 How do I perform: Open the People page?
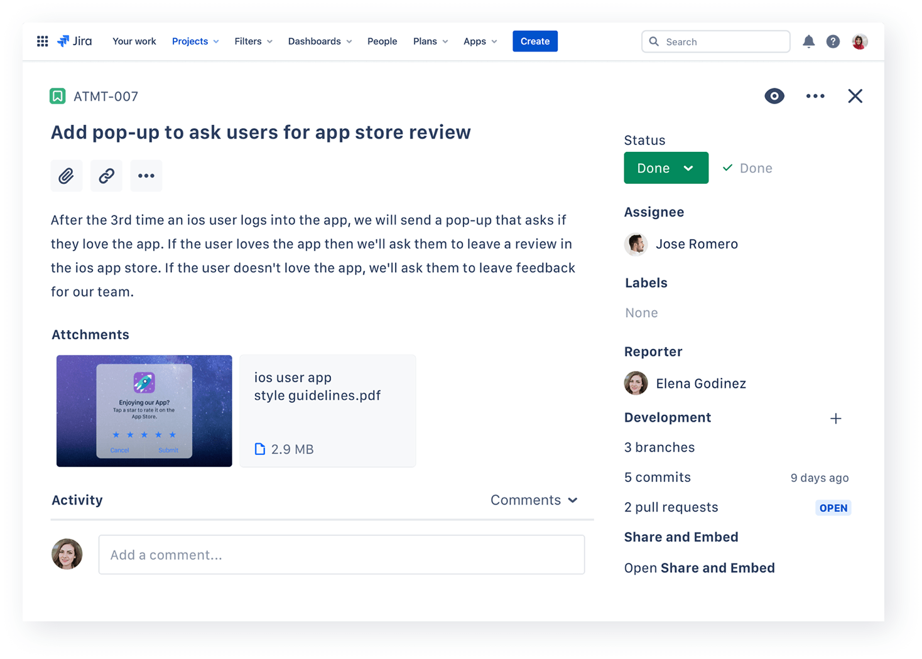pos(382,41)
